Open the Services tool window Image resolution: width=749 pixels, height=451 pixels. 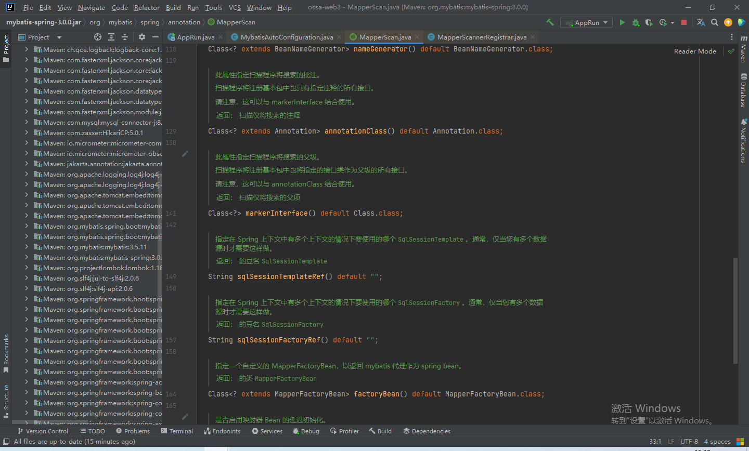pyautogui.click(x=267, y=431)
